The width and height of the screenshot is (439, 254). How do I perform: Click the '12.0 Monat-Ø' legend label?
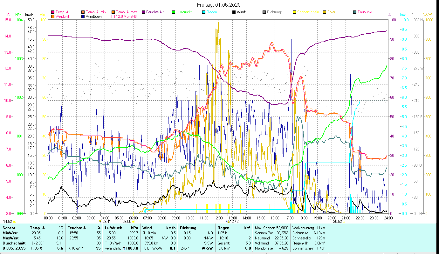pyautogui.click(x=126, y=16)
